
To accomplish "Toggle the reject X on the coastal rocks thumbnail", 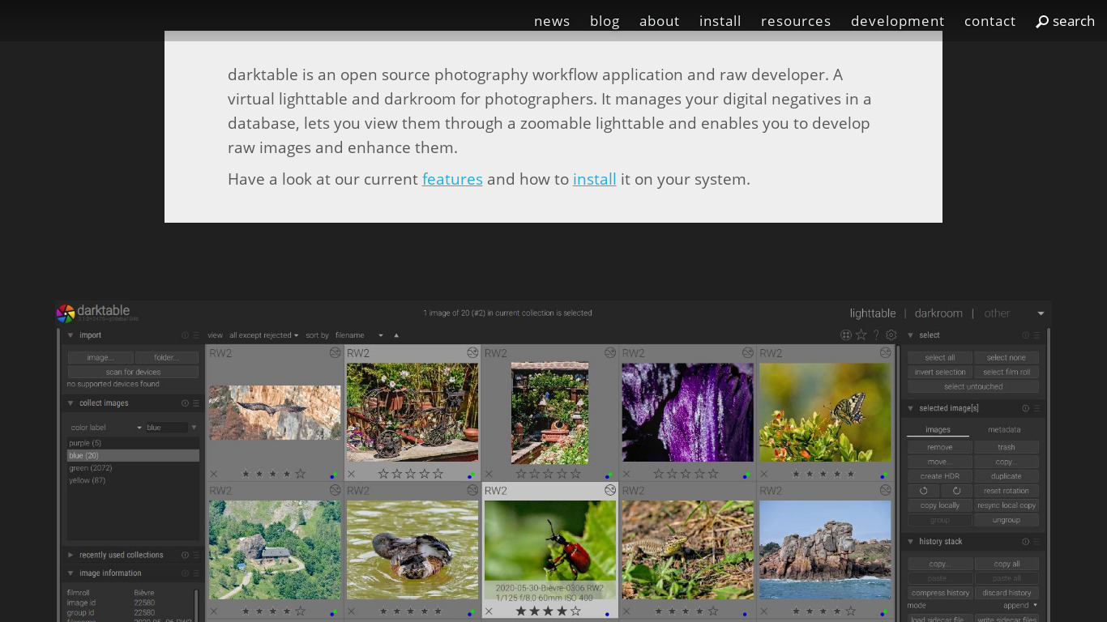I will [764, 611].
